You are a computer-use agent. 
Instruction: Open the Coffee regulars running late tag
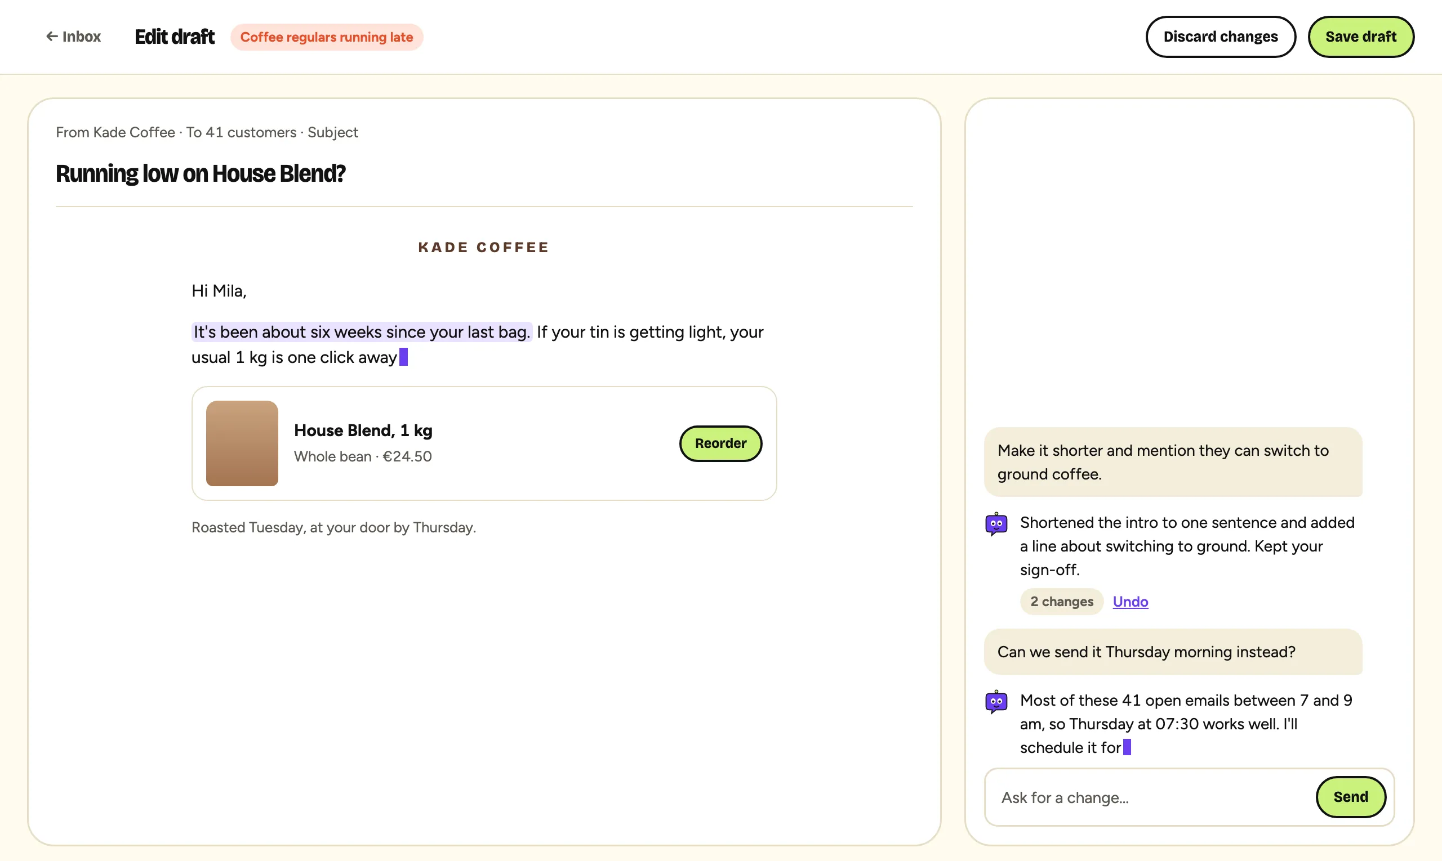click(x=326, y=37)
